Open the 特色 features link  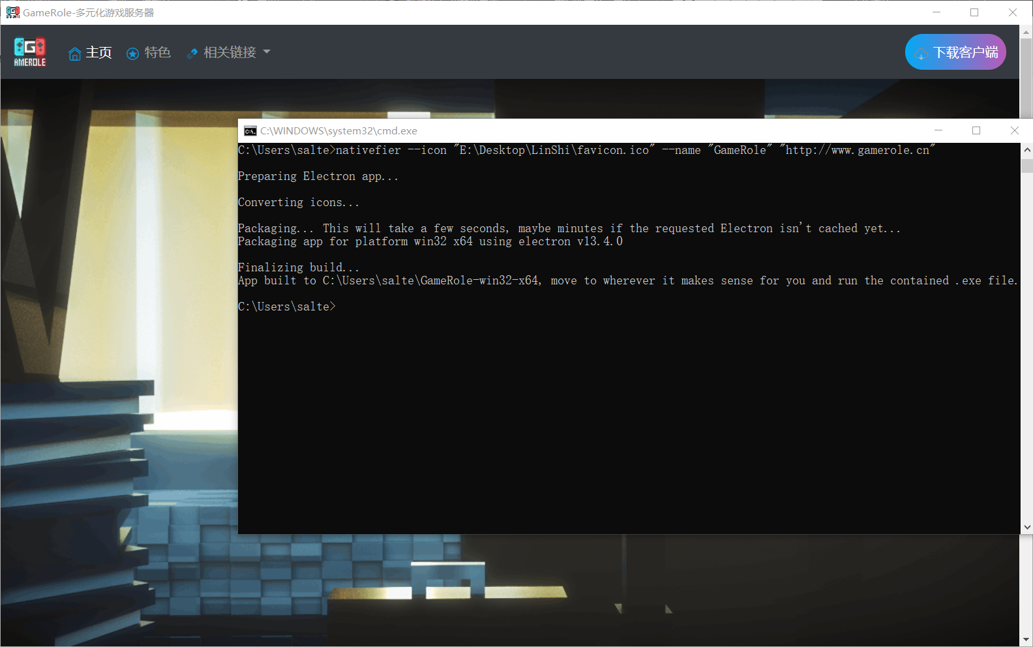point(149,52)
